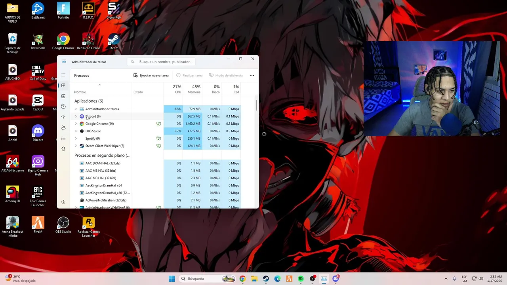Open the R.E.P.O. desktop shortcut
507x285 pixels.
click(89, 11)
